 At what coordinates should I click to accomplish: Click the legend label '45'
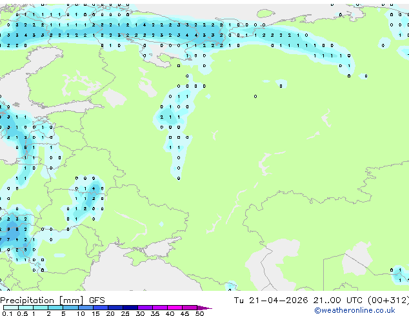(185, 313)
